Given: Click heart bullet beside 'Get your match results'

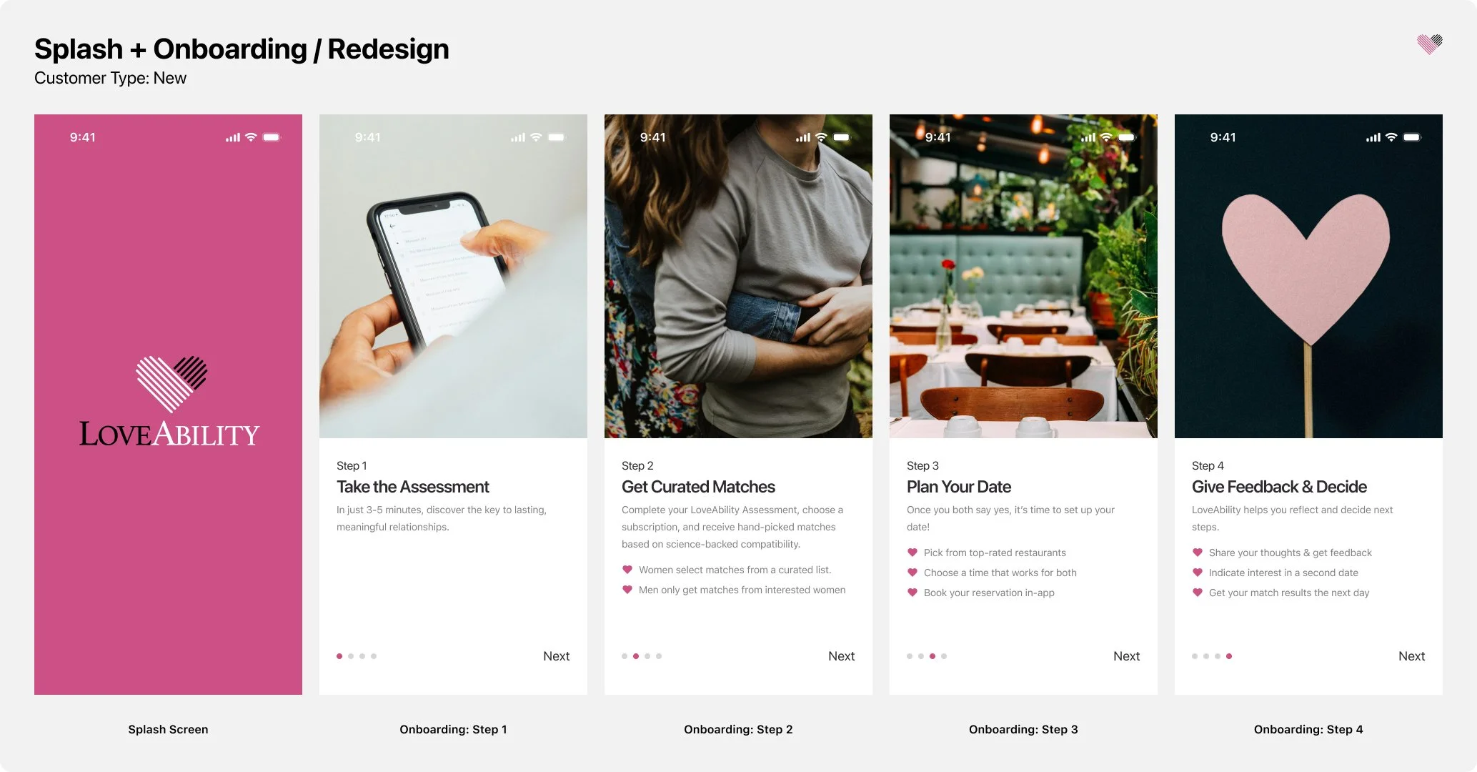Looking at the screenshot, I should (x=1198, y=593).
